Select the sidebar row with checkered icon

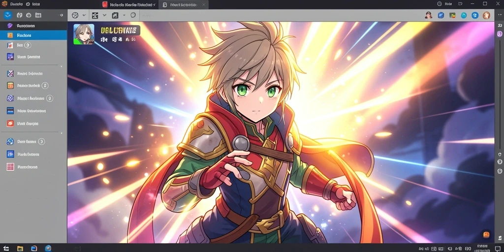tap(33, 74)
